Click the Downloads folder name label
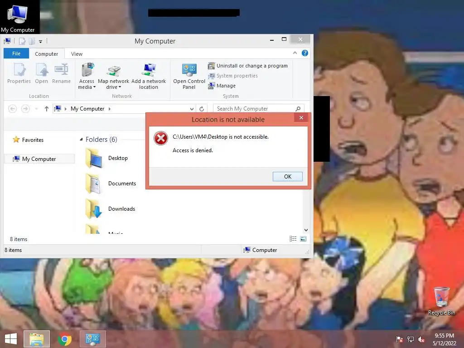This screenshot has width=464, height=348. pos(121,208)
